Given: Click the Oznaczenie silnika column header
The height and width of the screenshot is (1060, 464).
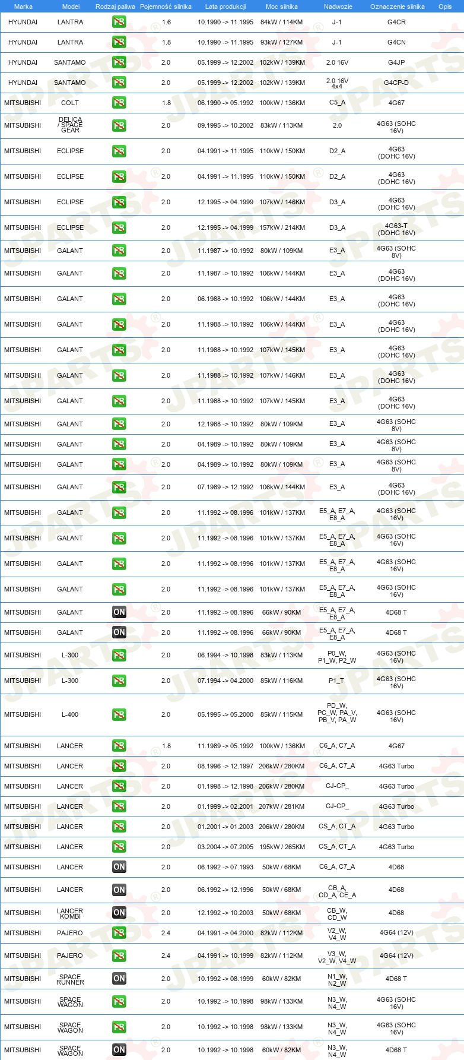Looking at the screenshot, I should pyautogui.click(x=397, y=7).
